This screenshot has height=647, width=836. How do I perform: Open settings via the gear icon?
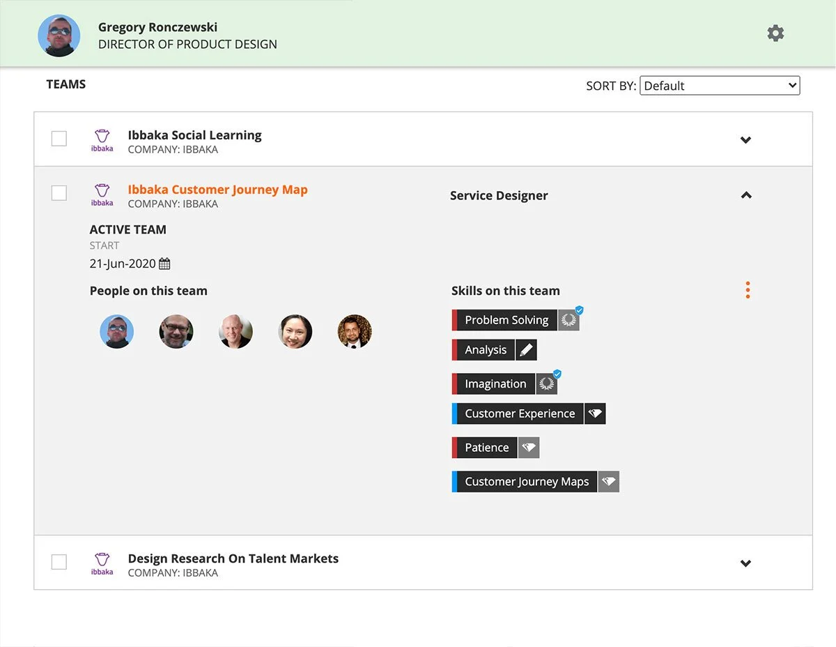775,33
